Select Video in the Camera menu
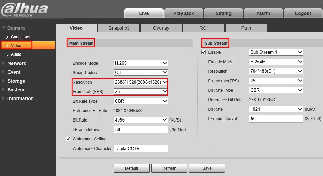 (x=28, y=45)
